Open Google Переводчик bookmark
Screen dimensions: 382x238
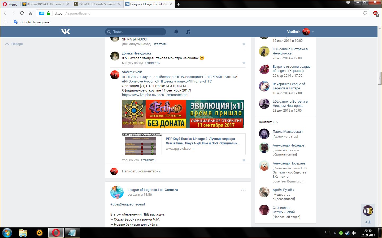click(x=32, y=22)
